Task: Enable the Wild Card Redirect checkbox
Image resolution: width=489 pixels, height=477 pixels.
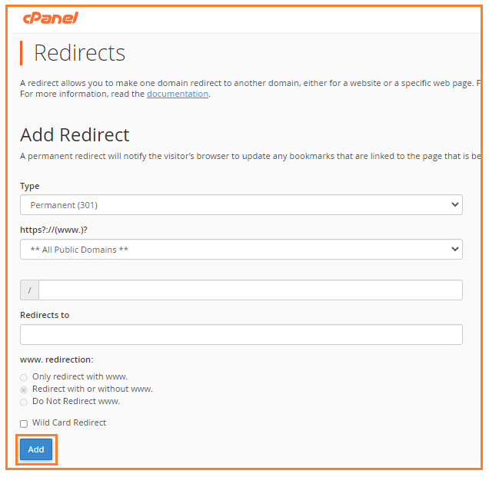Action: 24,424
